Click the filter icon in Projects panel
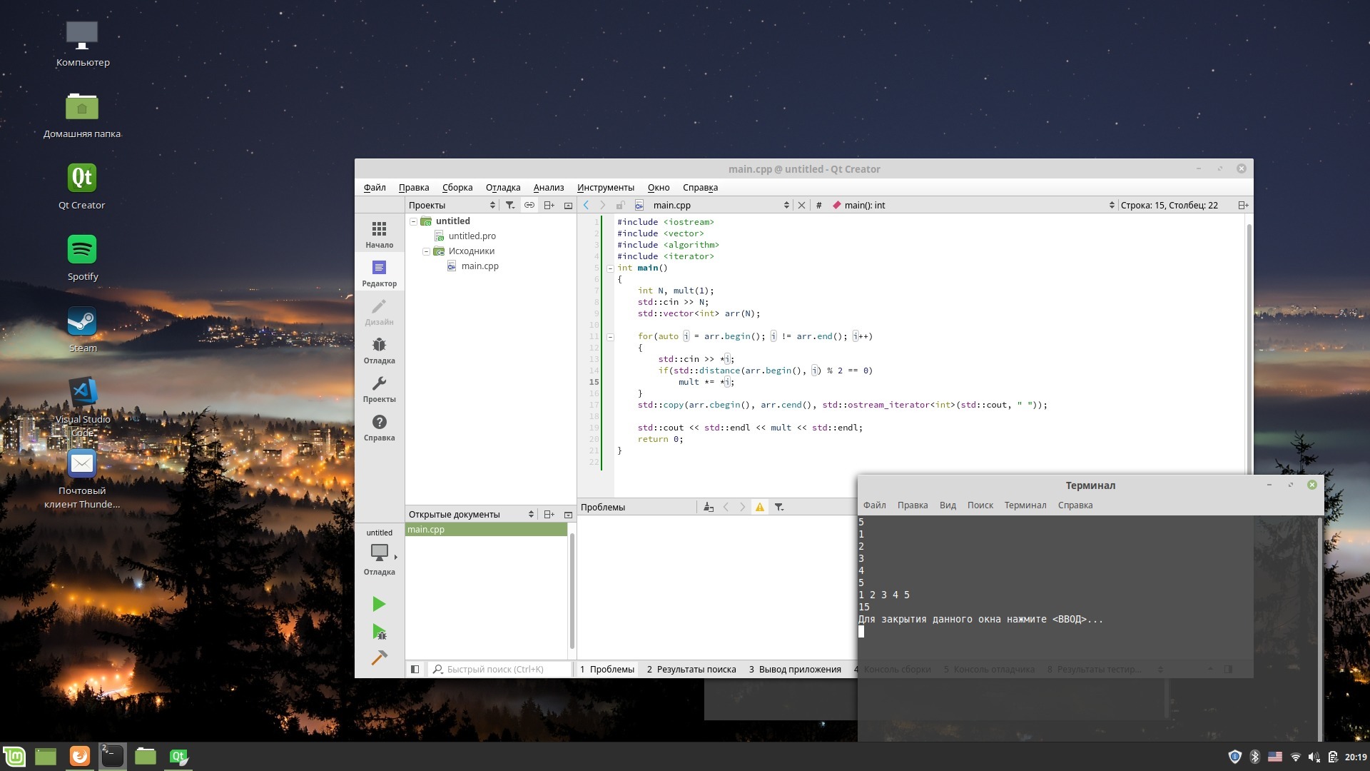1370x771 pixels. [509, 205]
